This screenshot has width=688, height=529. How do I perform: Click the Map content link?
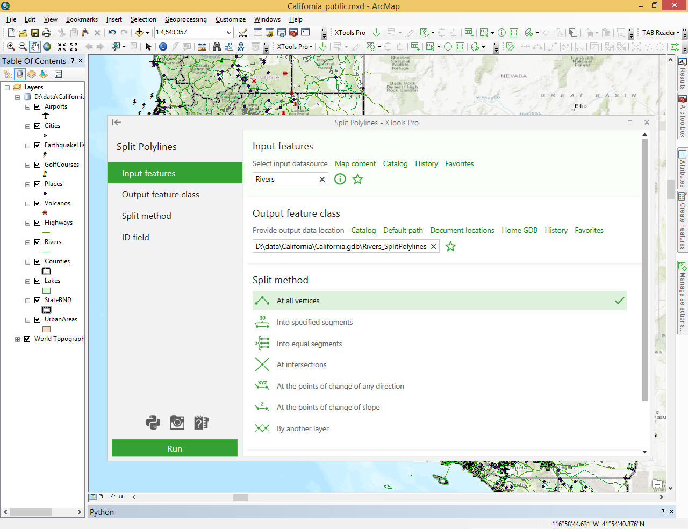[x=355, y=163]
